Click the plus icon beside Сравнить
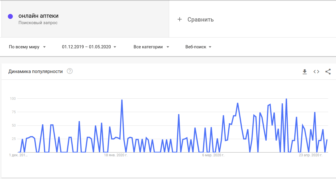 click(x=180, y=20)
